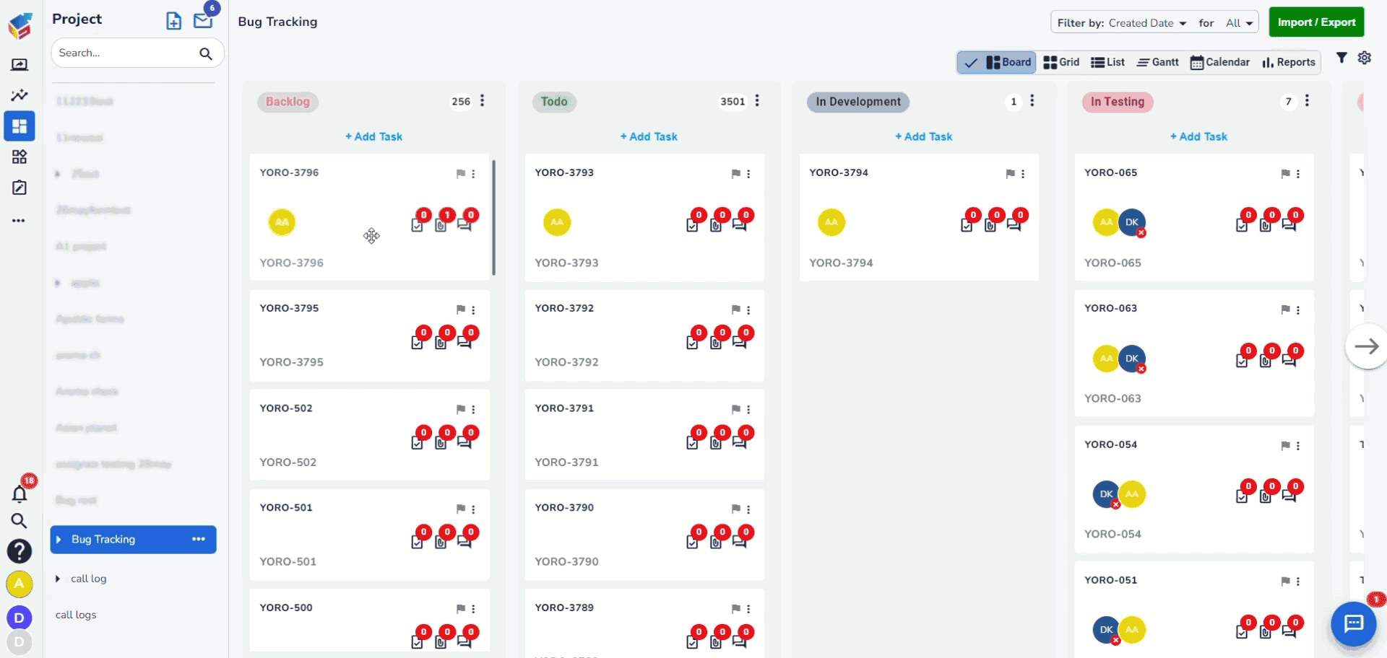This screenshot has height=658, width=1387.
Task: Open the YORO-051 task card title
Action: click(1110, 580)
